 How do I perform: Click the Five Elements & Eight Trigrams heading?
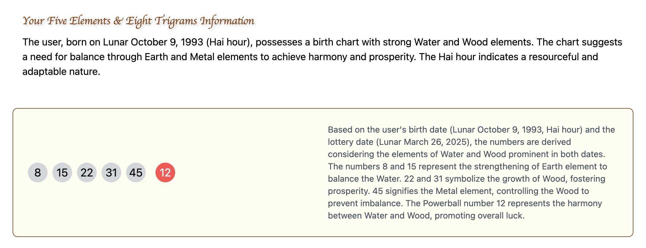(138, 21)
